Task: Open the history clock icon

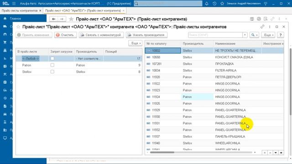Action: (x=214, y=4)
